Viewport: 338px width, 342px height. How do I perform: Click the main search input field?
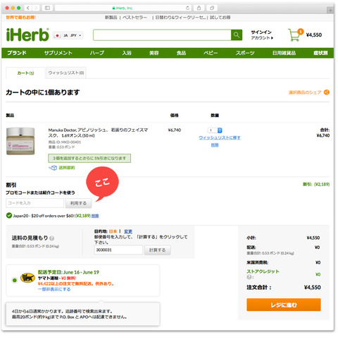point(162,35)
